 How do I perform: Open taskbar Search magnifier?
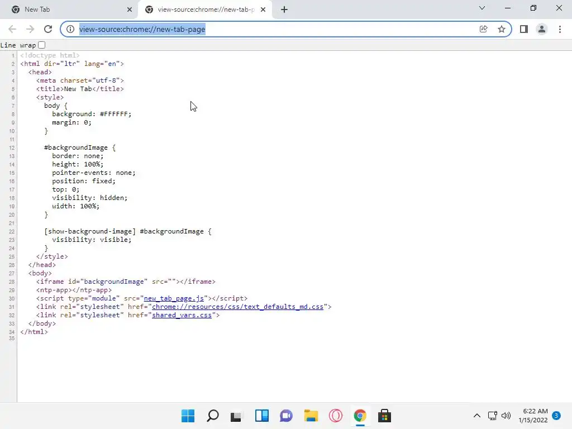(x=213, y=416)
